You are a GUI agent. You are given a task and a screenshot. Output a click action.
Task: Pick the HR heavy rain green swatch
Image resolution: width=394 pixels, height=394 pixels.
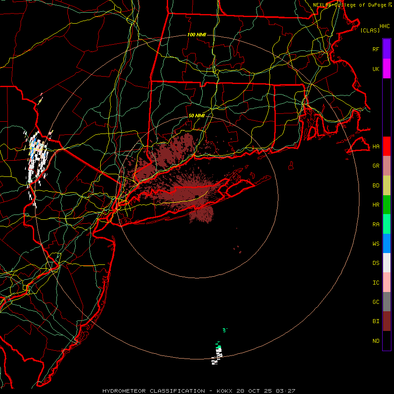pos(387,204)
